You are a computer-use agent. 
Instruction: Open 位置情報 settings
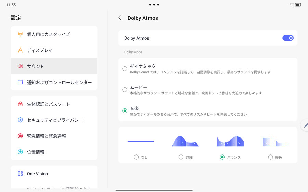point(54,152)
